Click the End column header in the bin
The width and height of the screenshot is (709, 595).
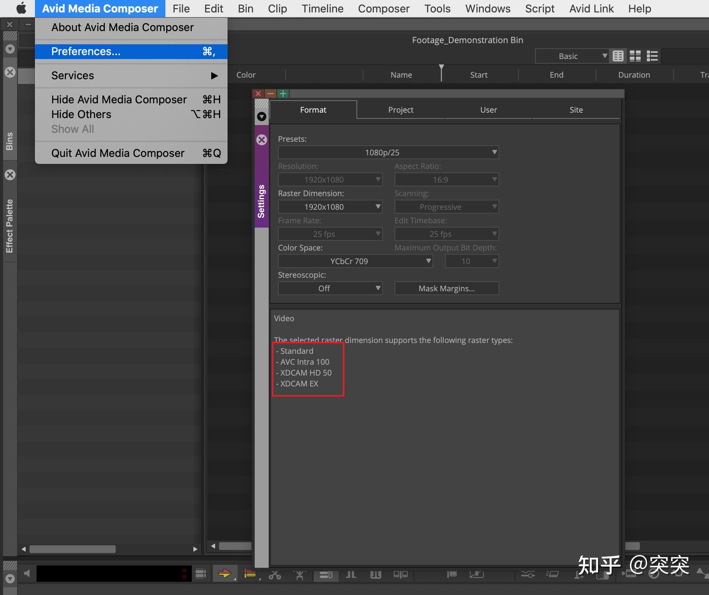(556, 75)
